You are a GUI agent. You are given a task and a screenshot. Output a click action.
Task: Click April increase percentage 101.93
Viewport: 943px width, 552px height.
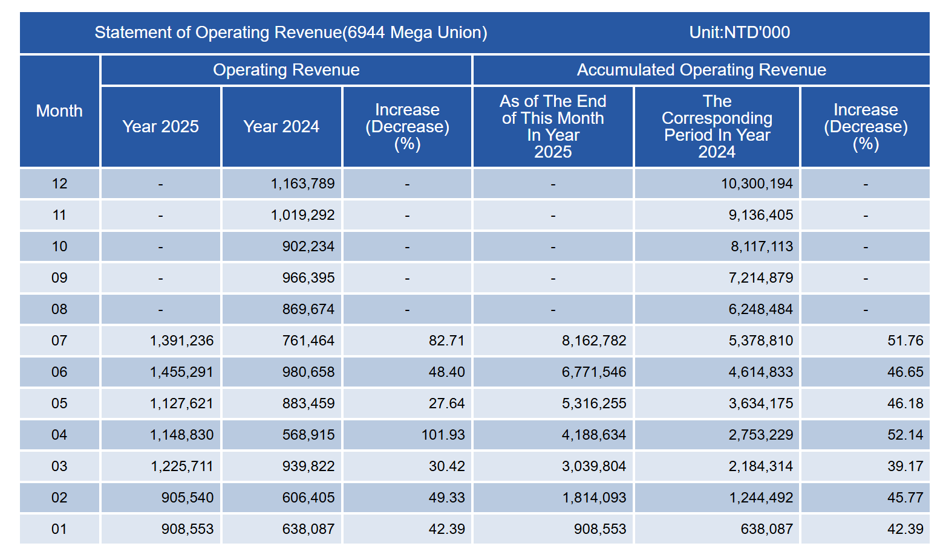[443, 435]
